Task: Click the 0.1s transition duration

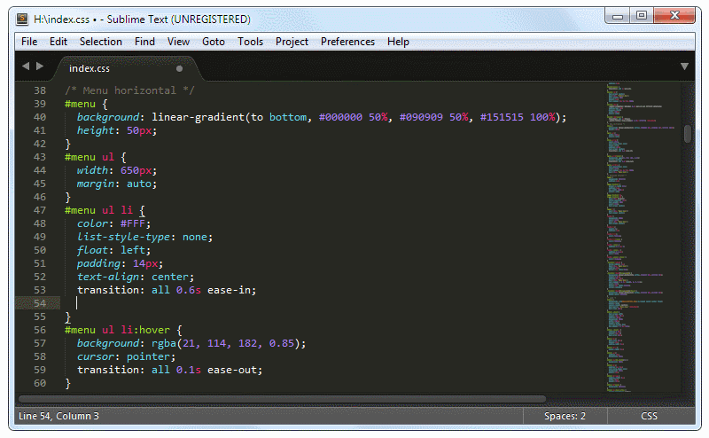Action: pyautogui.click(x=189, y=370)
